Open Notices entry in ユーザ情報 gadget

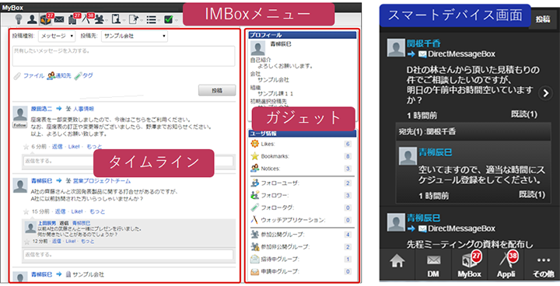[x=271, y=169]
